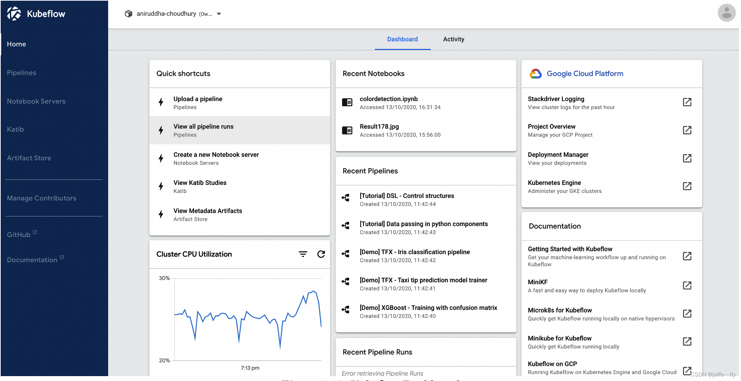Open Kubernetes Engine external link icon
The height and width of the screenshot is (381, 741).
click(687, 186)
